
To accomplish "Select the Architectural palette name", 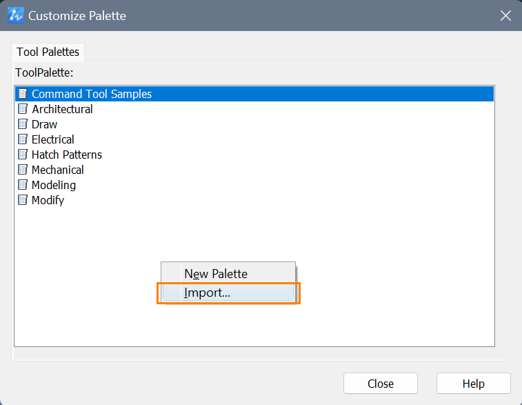I will coord(62,109).
